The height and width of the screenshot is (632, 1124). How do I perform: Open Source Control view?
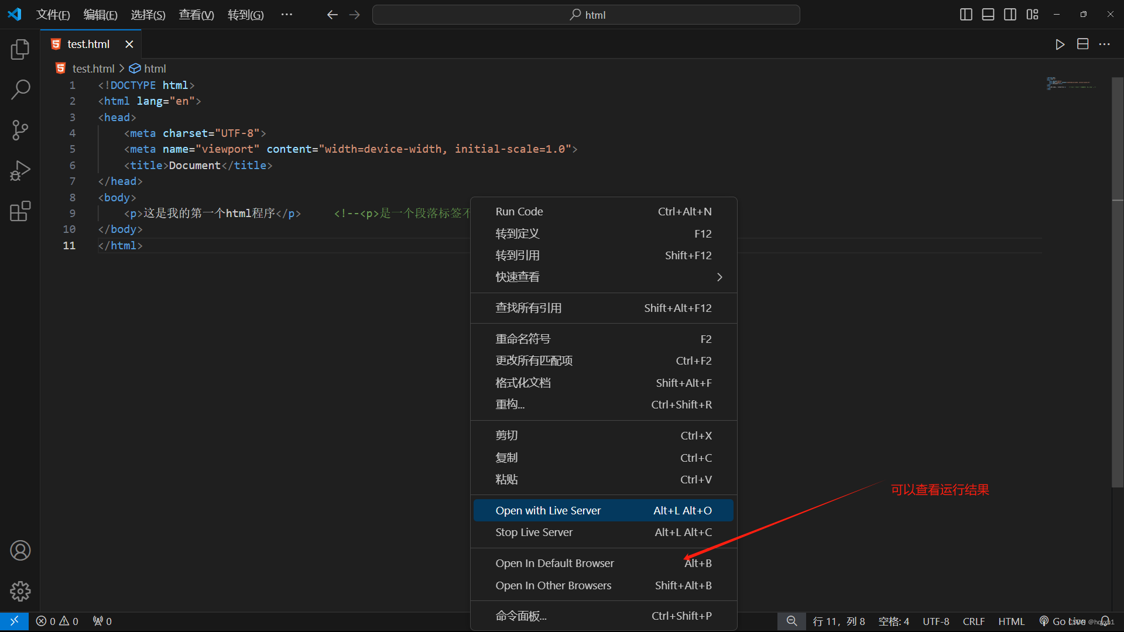click(20, 130)
